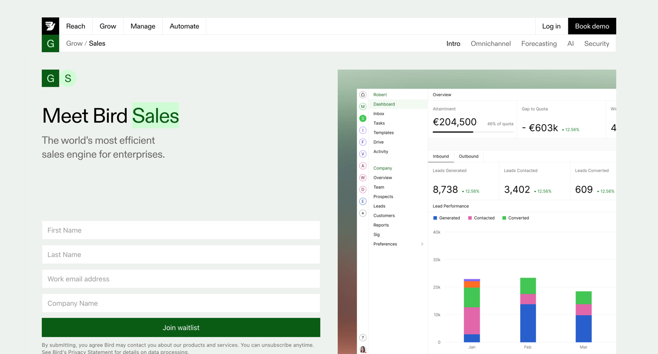
Task: Switch to the Omnichannel section tab
Action: [x=491, y=43]
